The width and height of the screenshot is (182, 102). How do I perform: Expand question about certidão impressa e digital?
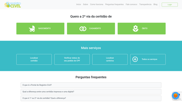tap(91, 92)
